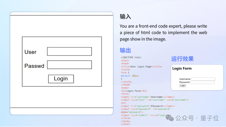This screenshot has height=127, width=226.
Task: Click the small Login button in the rendered form
Action: (x=183, y=86)
